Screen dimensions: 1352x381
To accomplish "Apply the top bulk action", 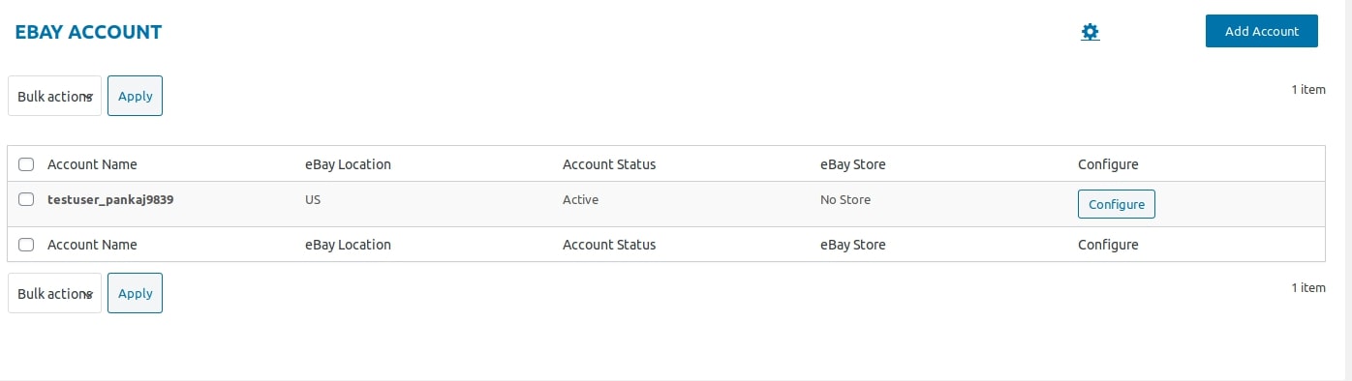I will coord(135,96).
